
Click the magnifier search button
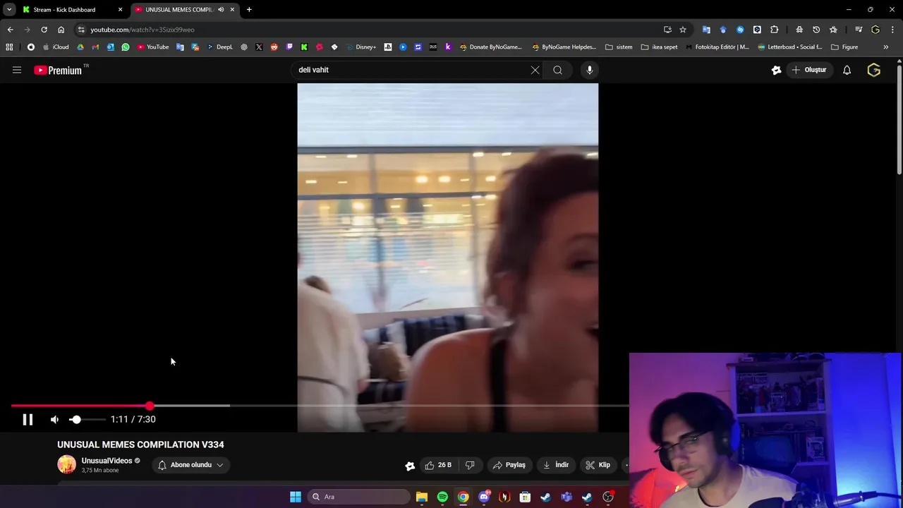(x=557, y=70)
